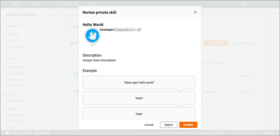Image resolution: width=280 pixels, height=136 pixels.
Task: Click the pin icon in header
Action: (x=90, y=4)
